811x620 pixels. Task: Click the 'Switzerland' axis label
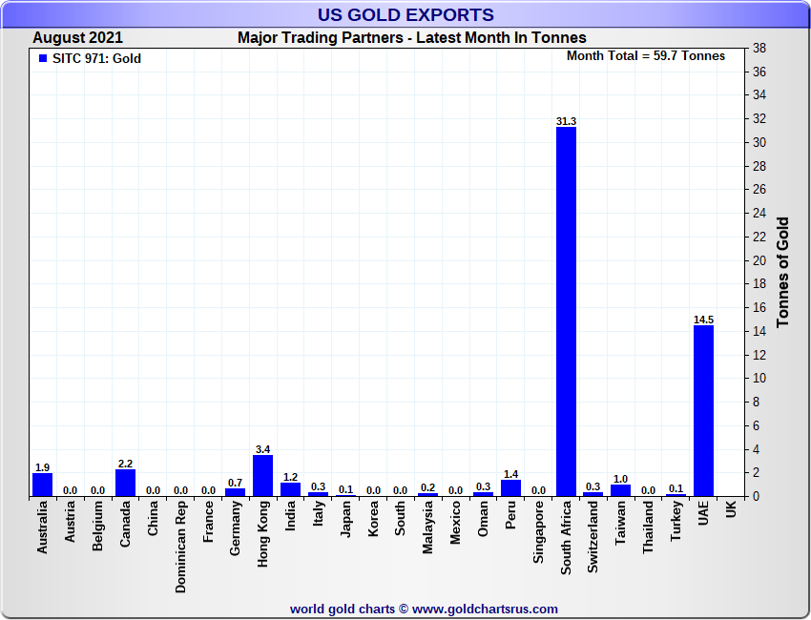[x=593, y=537]
